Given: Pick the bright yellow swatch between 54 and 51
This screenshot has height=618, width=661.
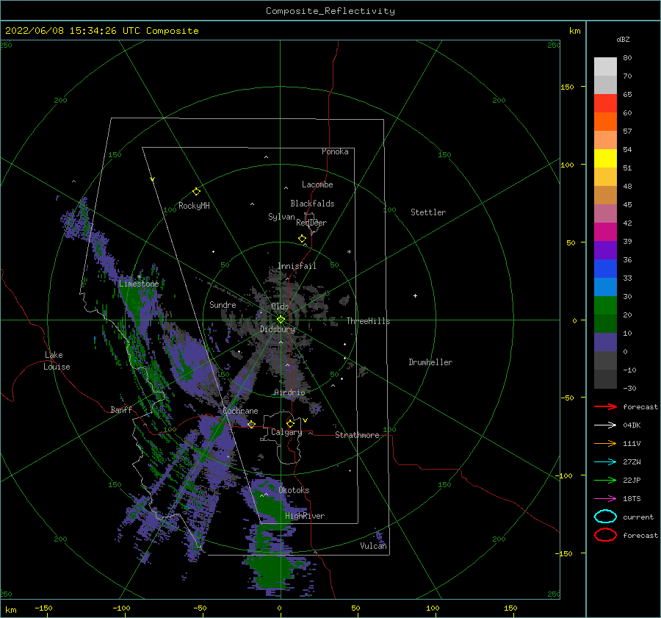Looking at the screenshot, I should coord(605,159).
